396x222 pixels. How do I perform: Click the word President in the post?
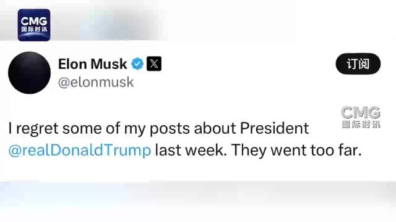point(274,128)
